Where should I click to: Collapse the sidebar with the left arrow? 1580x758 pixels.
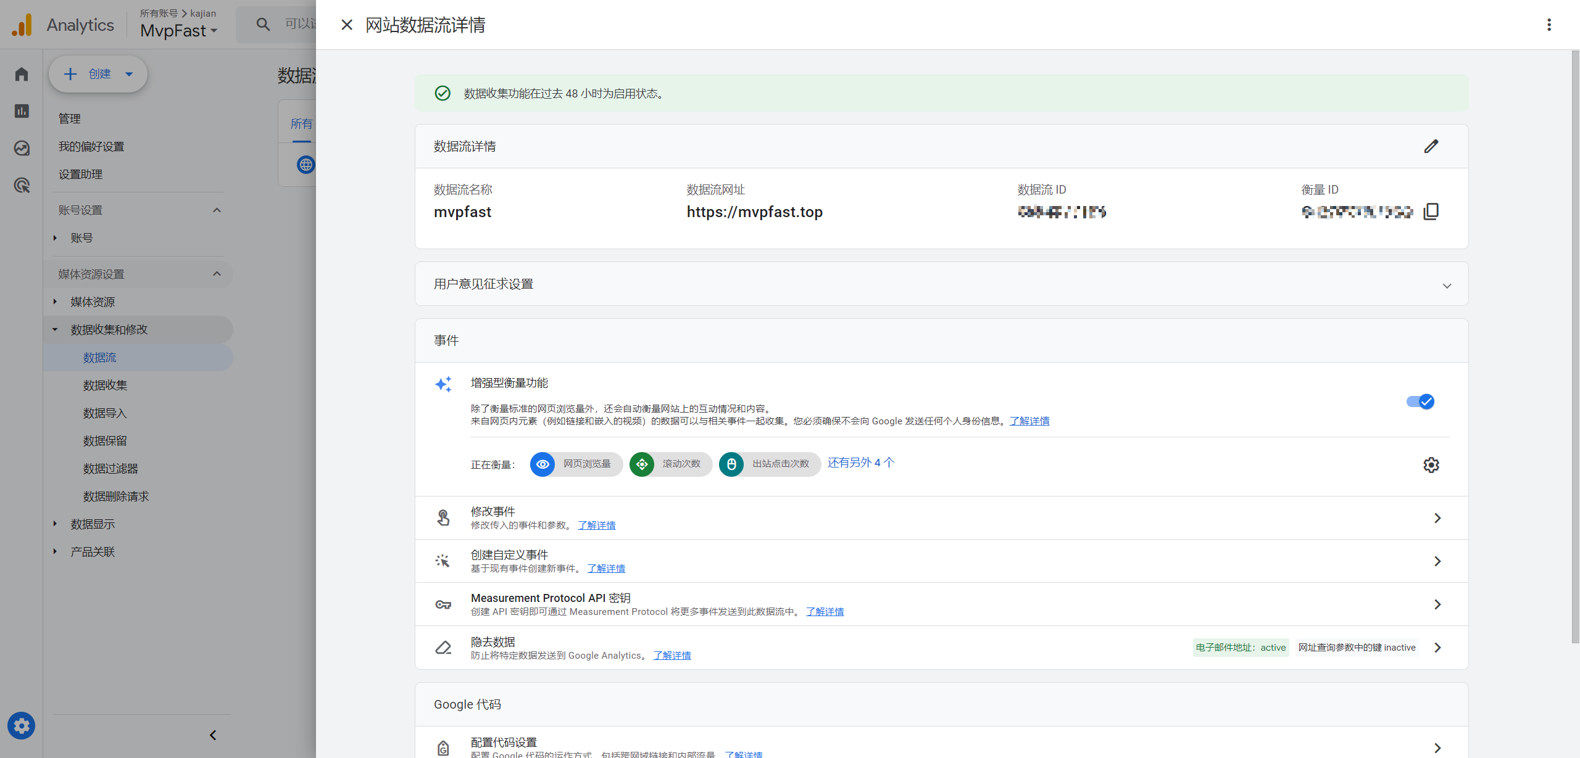click(212, 735)
